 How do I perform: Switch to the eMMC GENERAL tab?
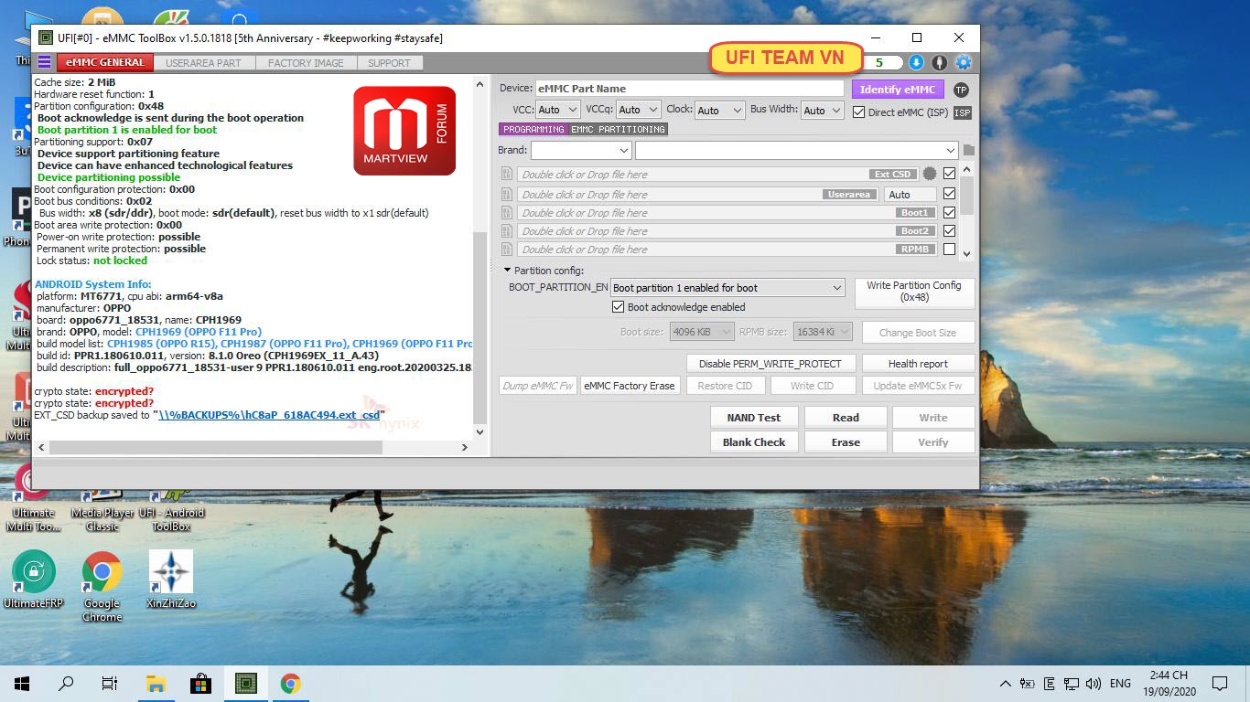pyautogui.click(x=104, y=63)
